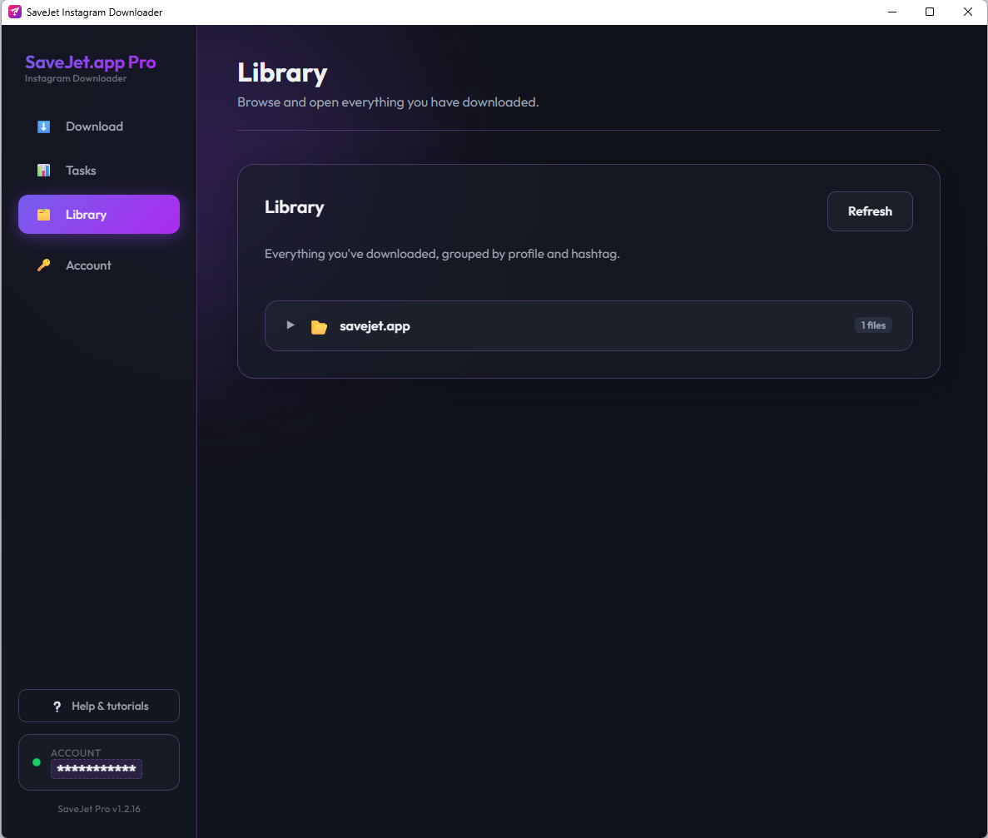Click the Account key icon

click(x=43, y=265)
